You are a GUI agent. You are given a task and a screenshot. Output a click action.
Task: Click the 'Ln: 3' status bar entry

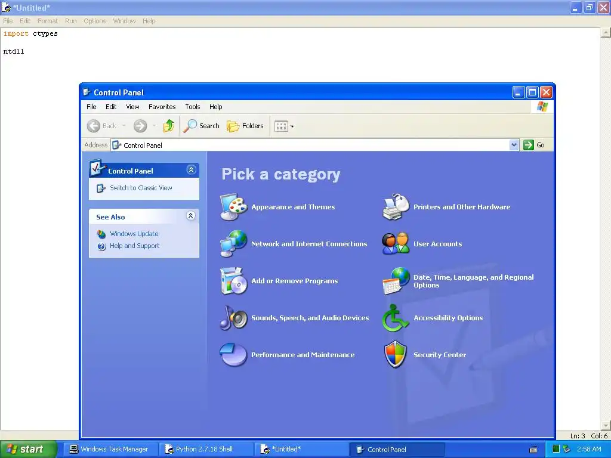click(578, 436)
